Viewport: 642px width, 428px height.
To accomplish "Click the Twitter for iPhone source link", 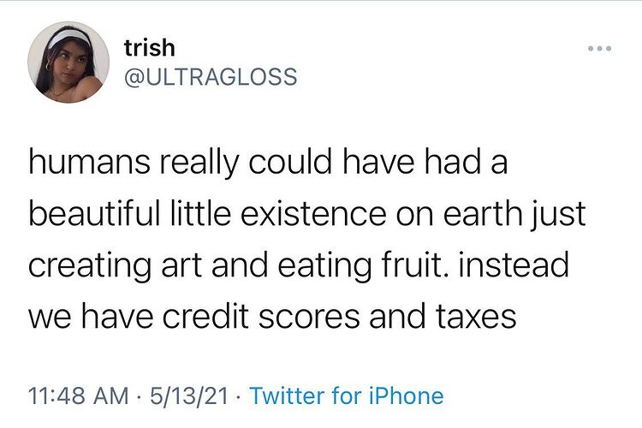I will pos(347,395).
